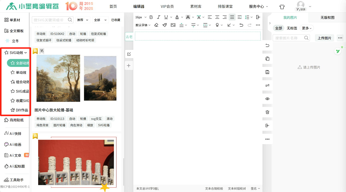
Task: Click the SVG keyword search field
Action: click(x=50, y=20)
